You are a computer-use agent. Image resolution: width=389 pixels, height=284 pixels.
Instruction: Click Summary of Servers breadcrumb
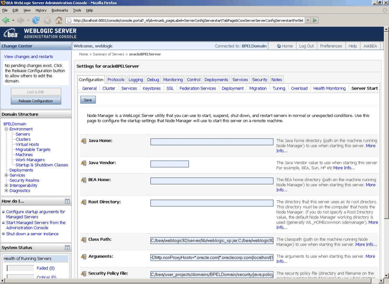pos(108,54)
